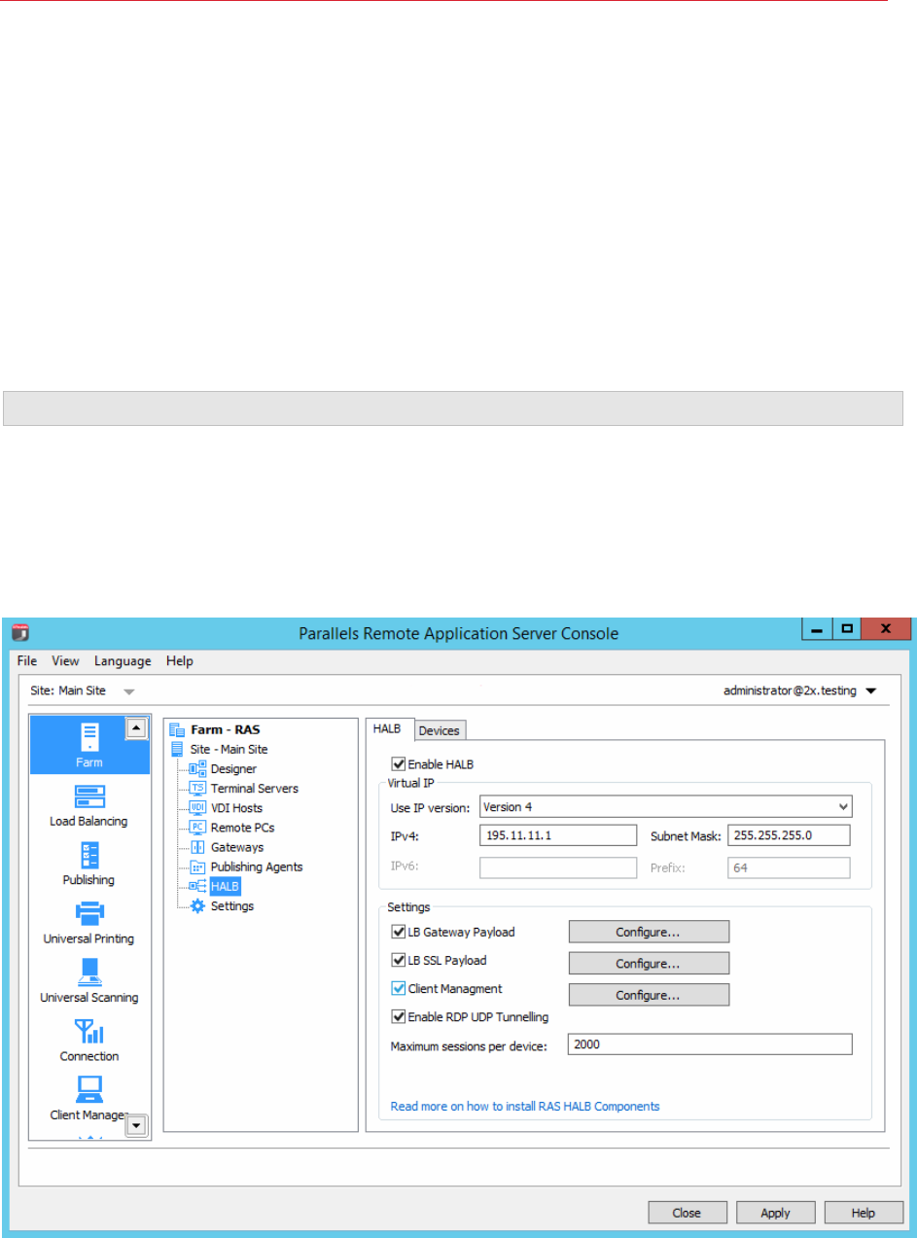This screenshot has height=1238, width=917.
Task: Open the Universal Scanning category icon
Action: pyautogui.click(x=89, y=973)
